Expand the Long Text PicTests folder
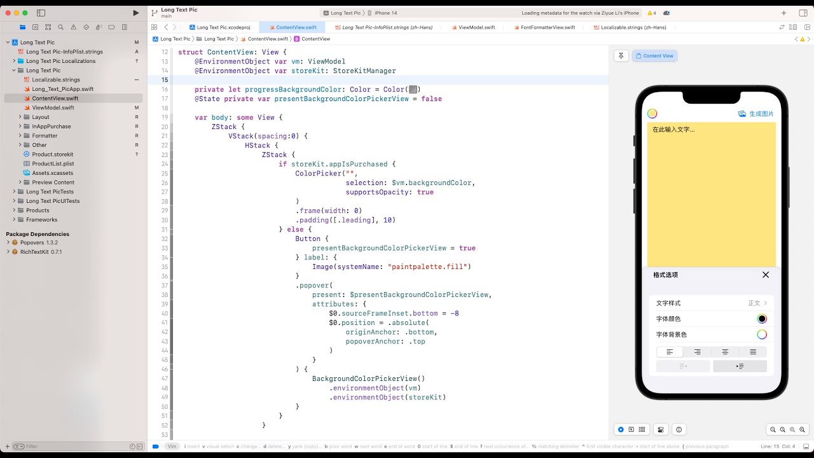 14,191
